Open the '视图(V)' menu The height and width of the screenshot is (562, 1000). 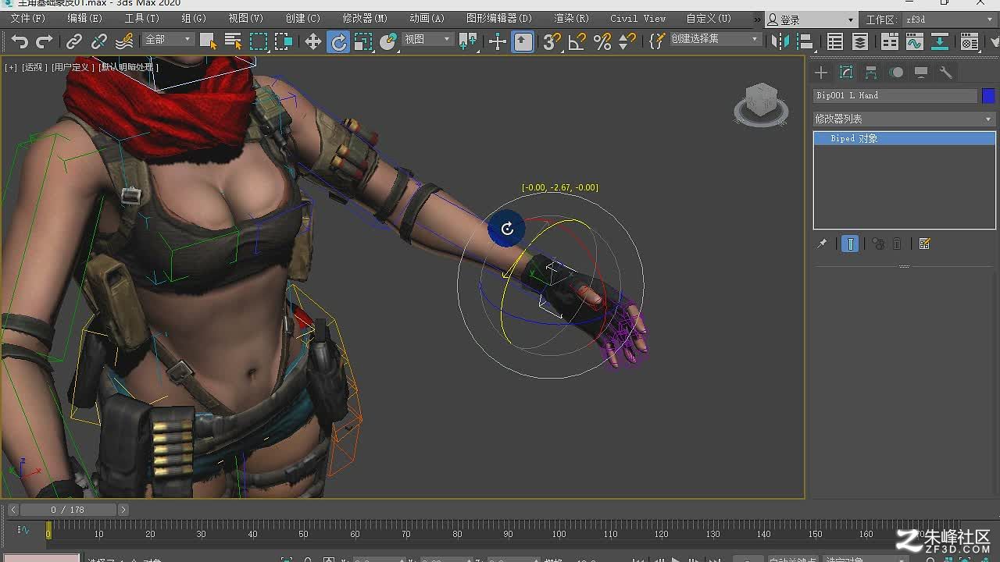[x=245, y=18]
